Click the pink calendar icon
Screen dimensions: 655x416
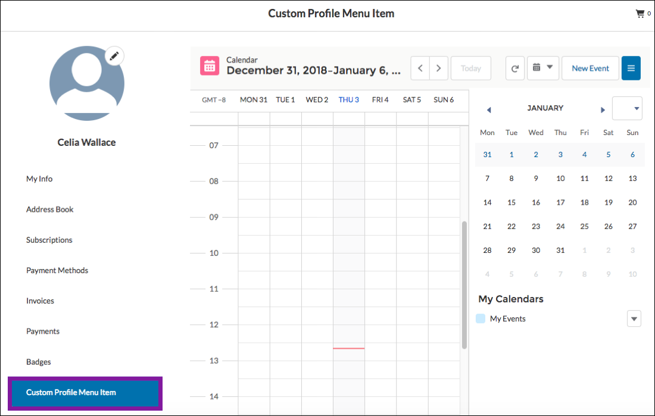(210, 67)
